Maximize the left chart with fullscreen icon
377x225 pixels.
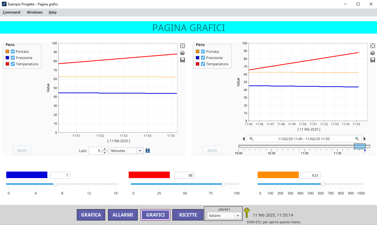pos(183,46)
